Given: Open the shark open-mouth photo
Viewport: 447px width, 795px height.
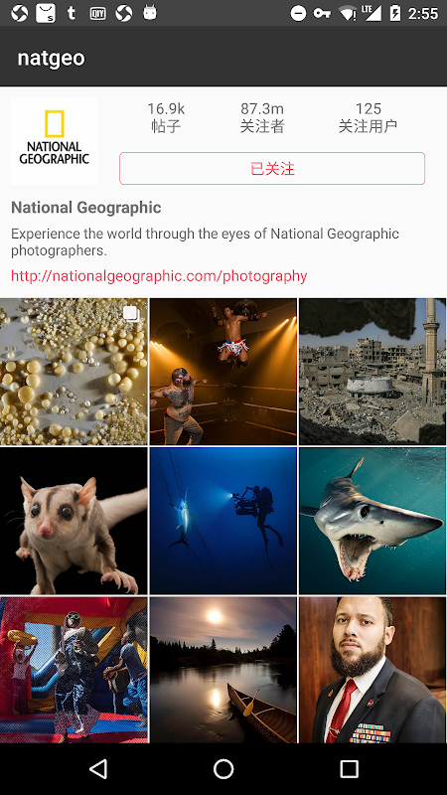Looking at the screenshot, I should pyautogui.click(x=372, y=521).
